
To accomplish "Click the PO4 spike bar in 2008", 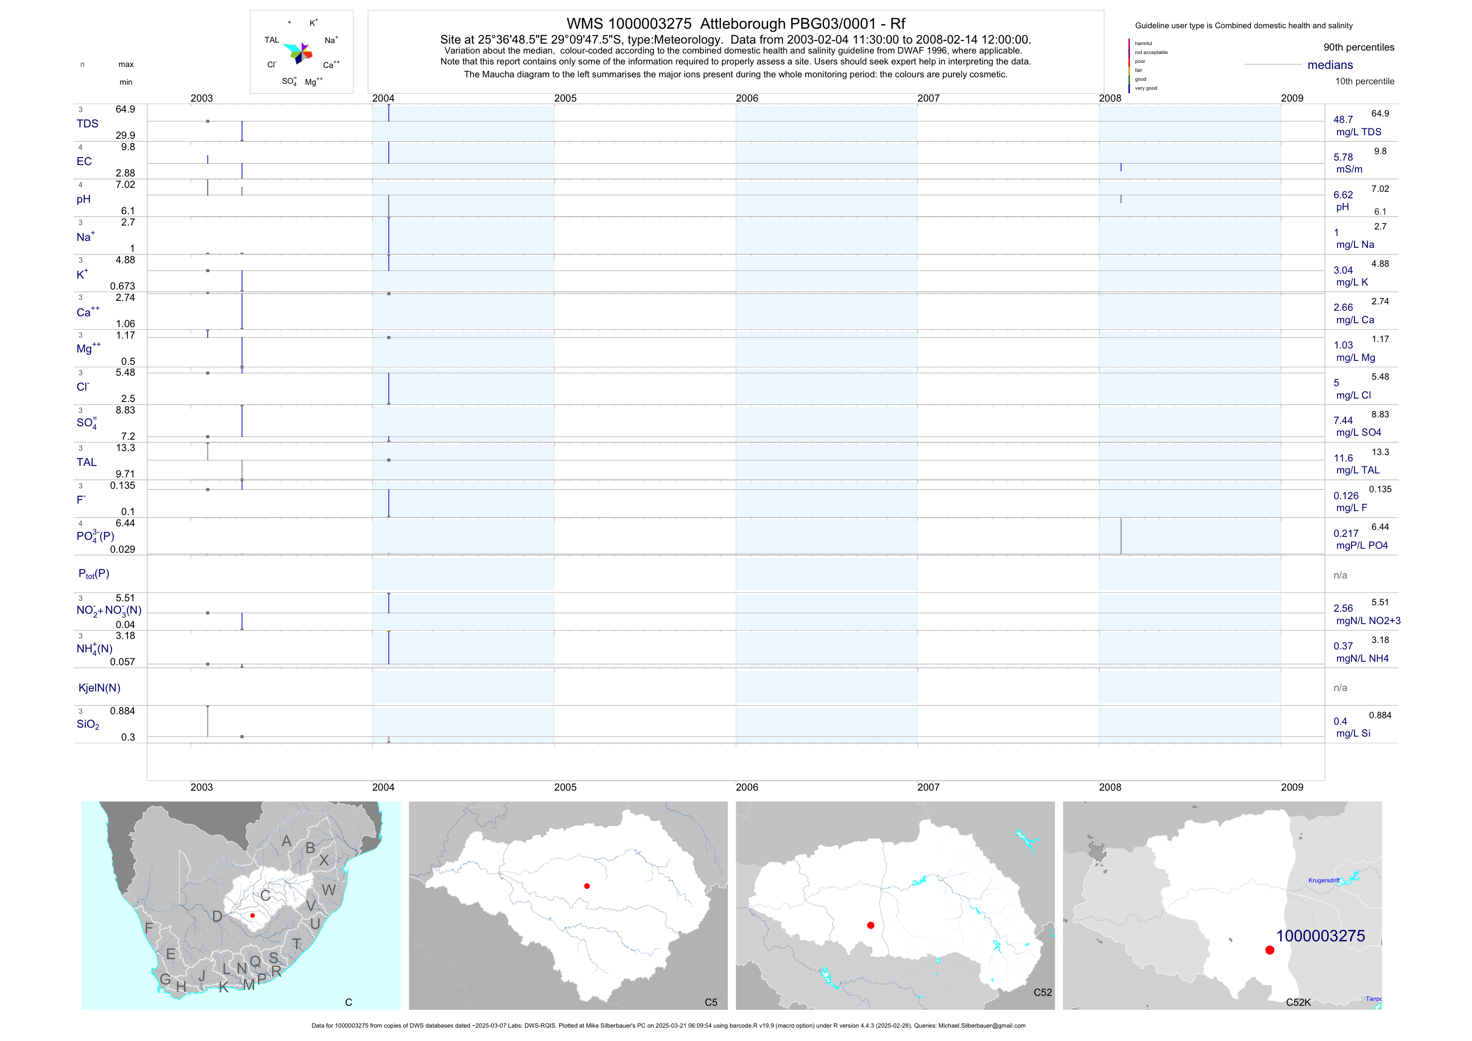I will pos(1120,536).
